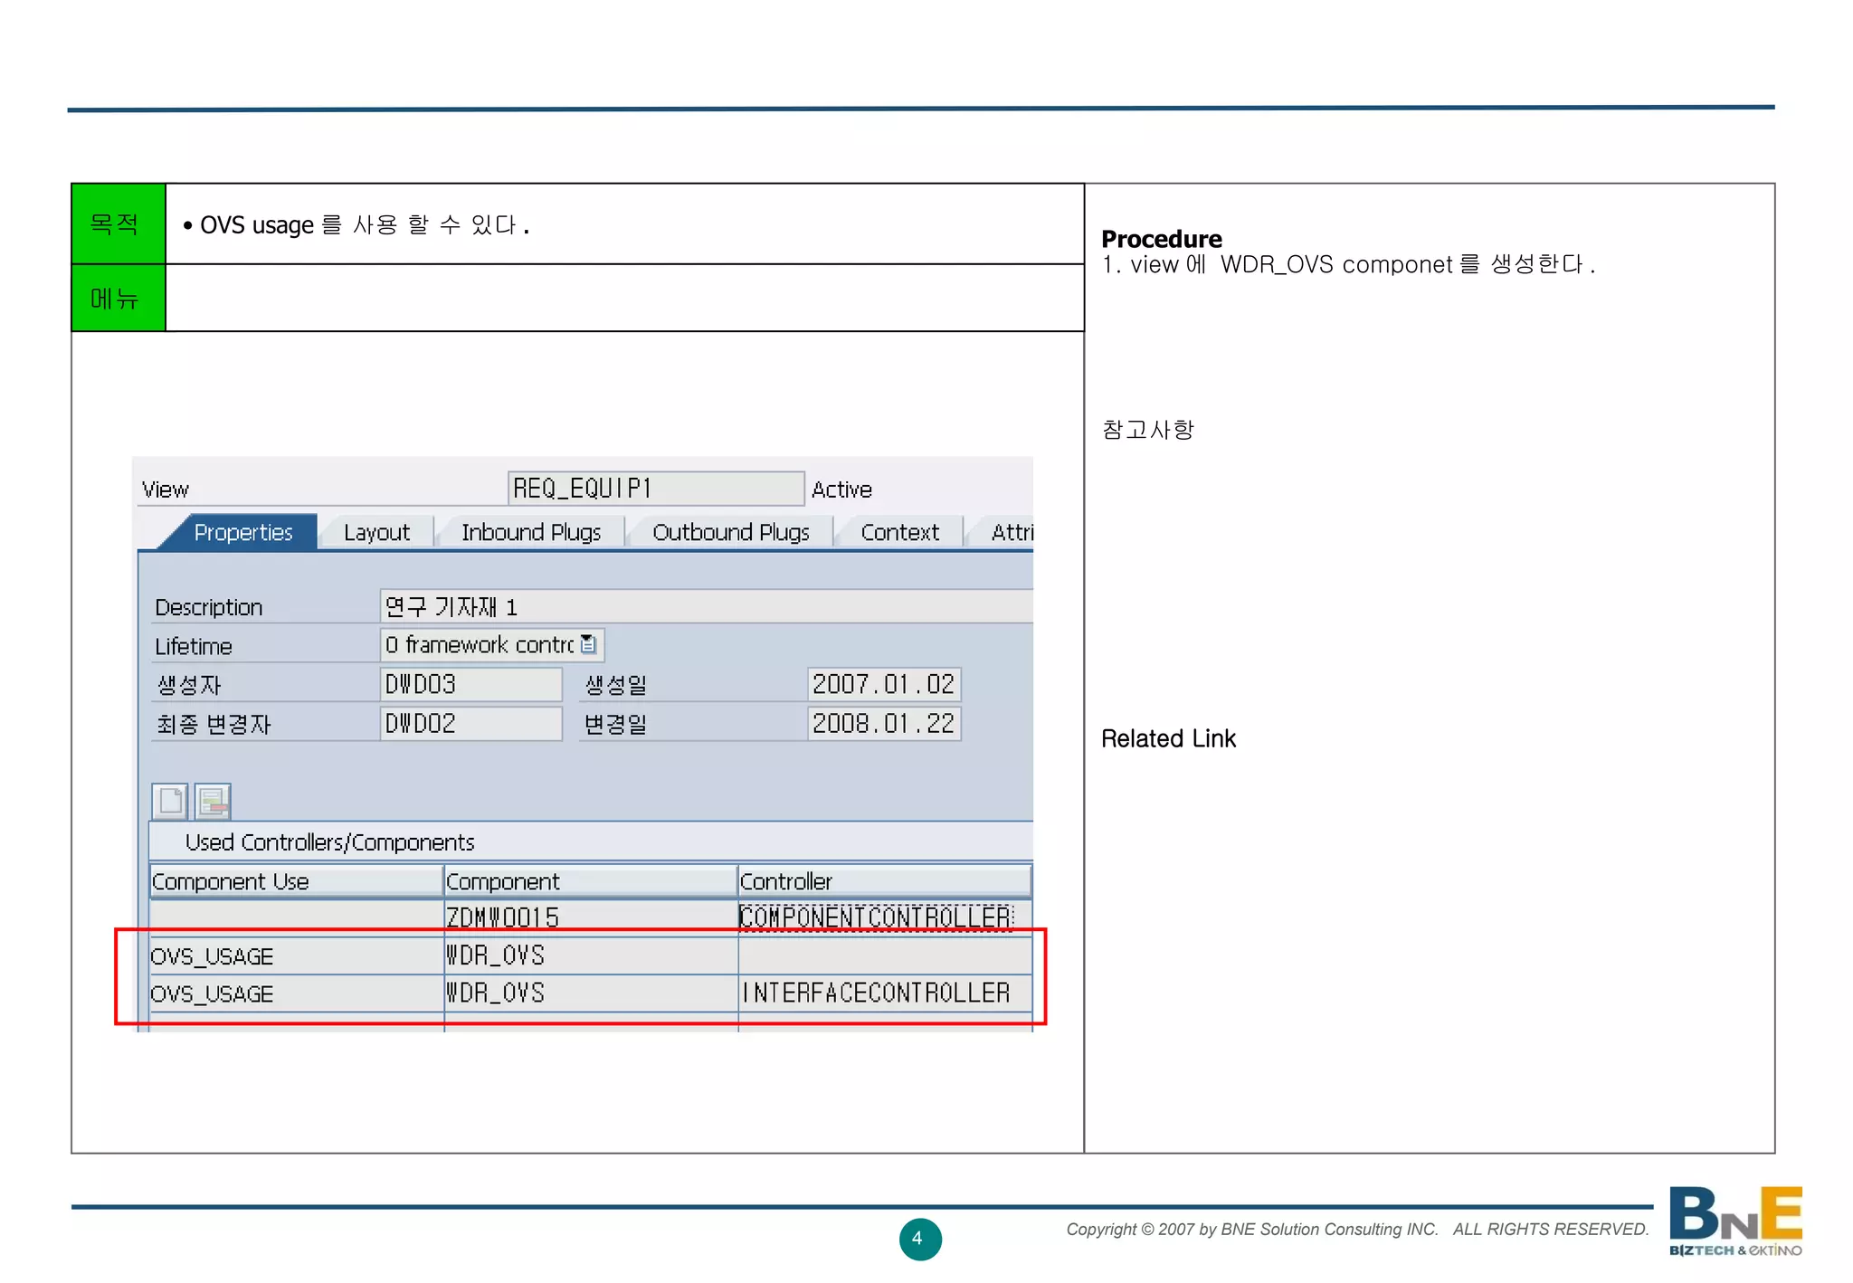Image resolution: width=1853 pixels, height=1283 pixels.
Task: Click the Component Use column header
Action: coord(295,881)
